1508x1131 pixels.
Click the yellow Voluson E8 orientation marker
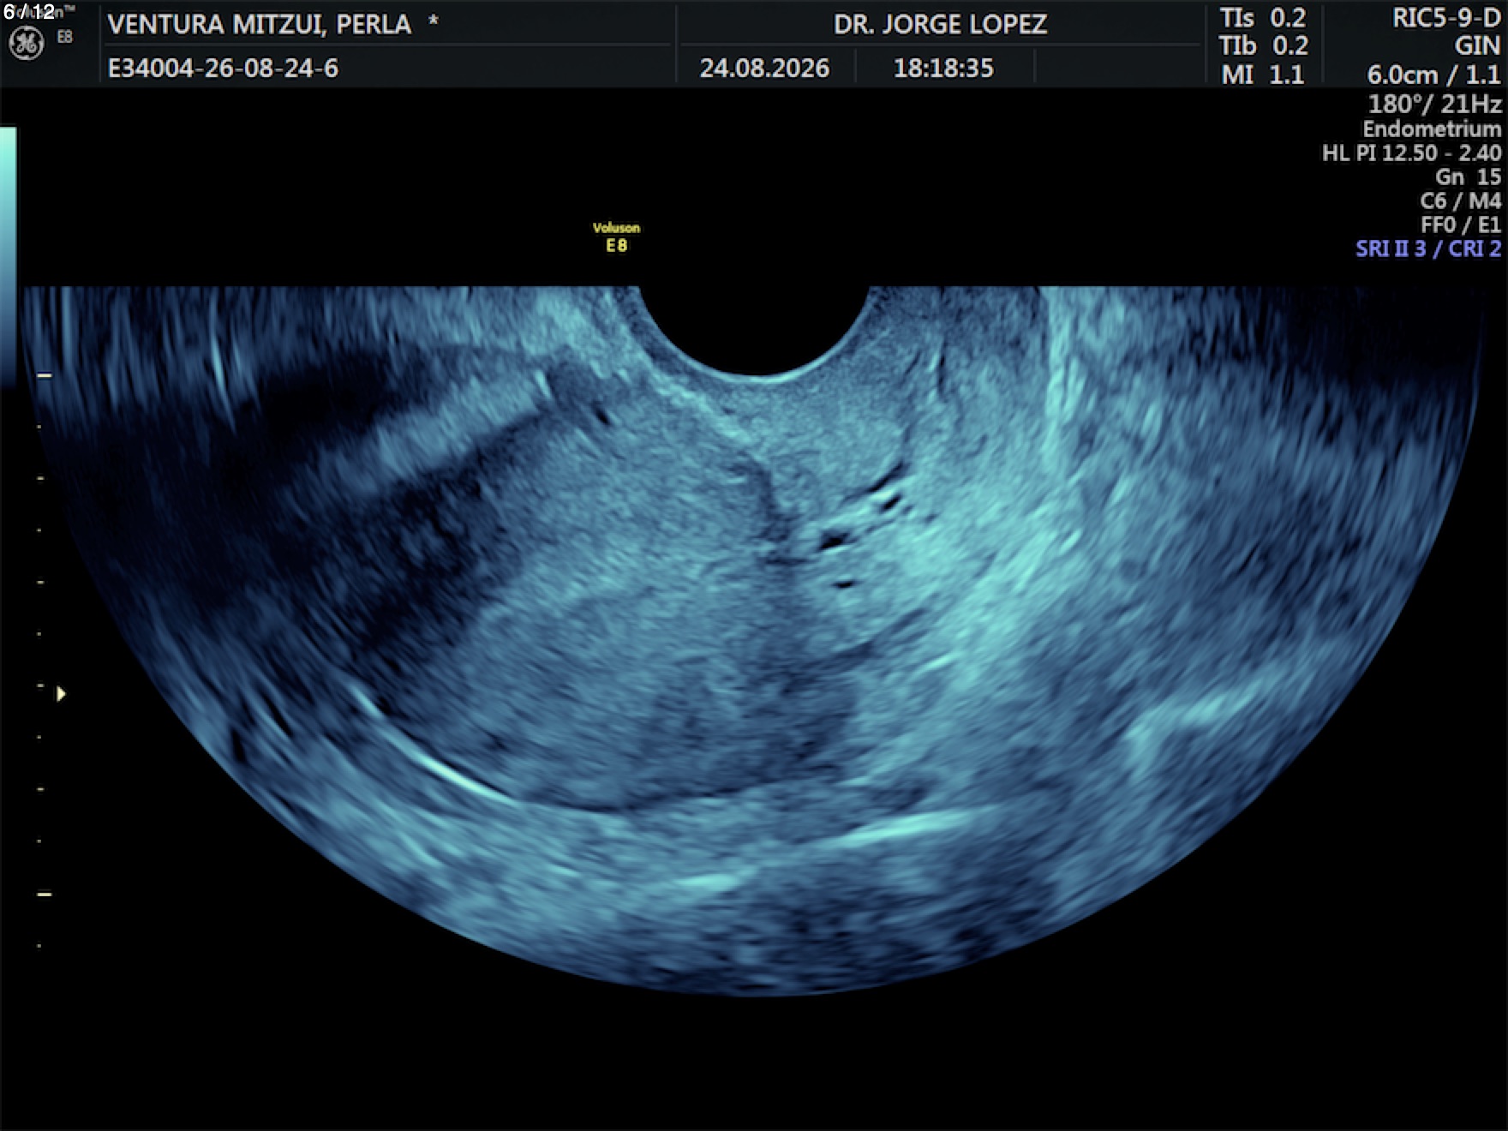pyautogui.click(x=616, y=237)
